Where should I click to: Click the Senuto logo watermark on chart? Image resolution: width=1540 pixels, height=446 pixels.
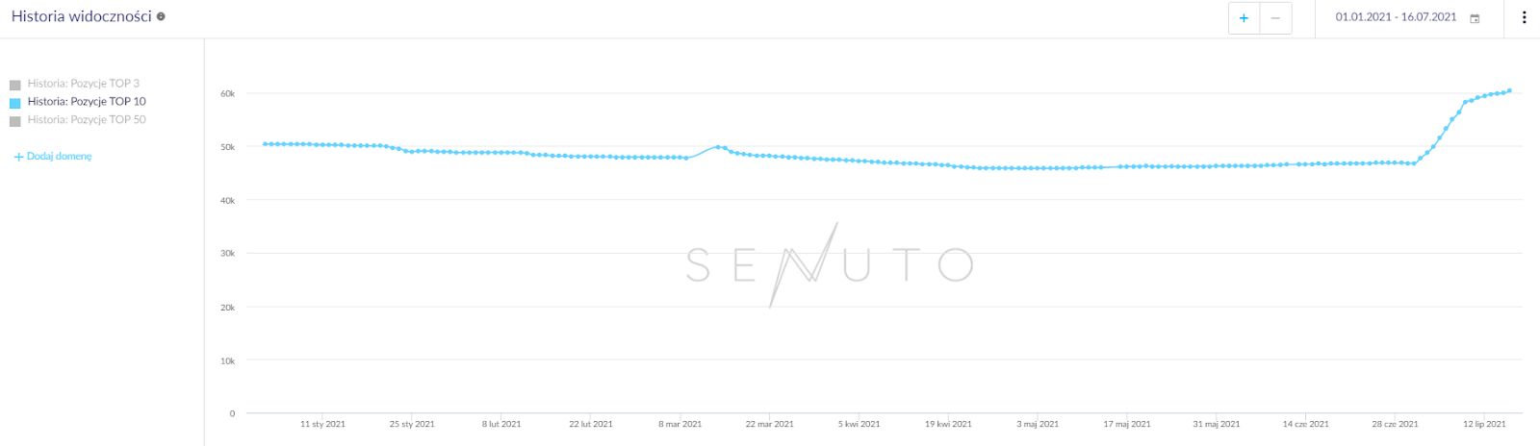coord(829,264)
